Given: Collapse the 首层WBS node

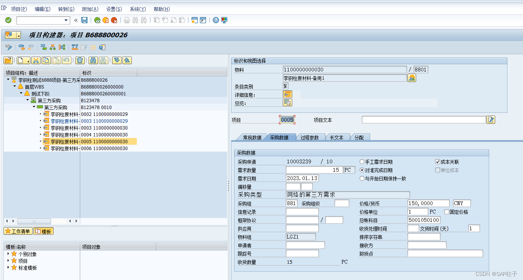Looking at the screenshot, I should click(x=14, y=86).
